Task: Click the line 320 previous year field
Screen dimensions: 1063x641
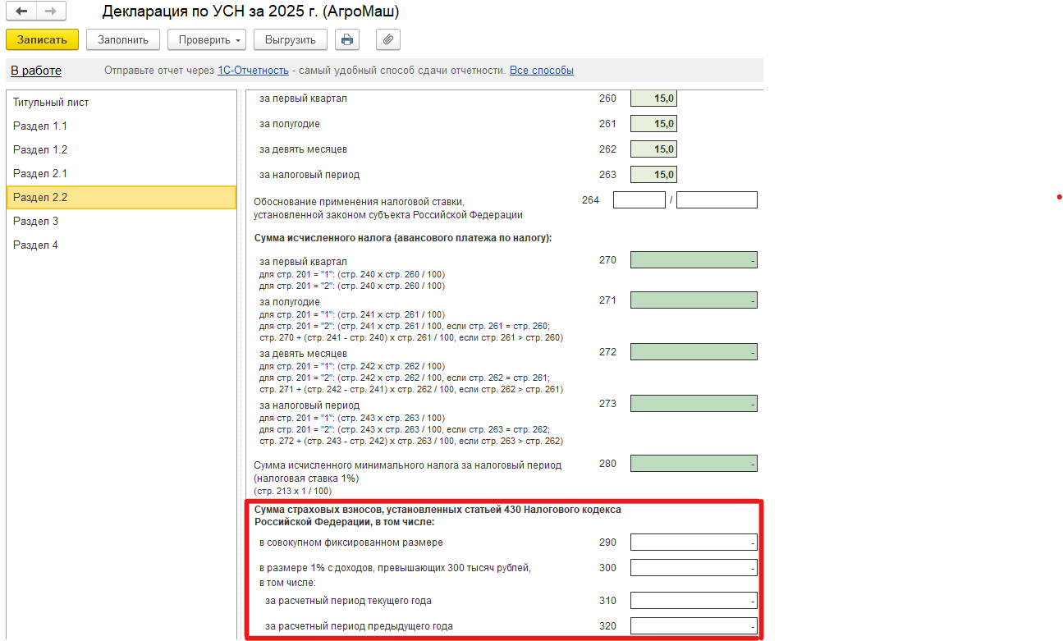Action: [x=694, y=626]
